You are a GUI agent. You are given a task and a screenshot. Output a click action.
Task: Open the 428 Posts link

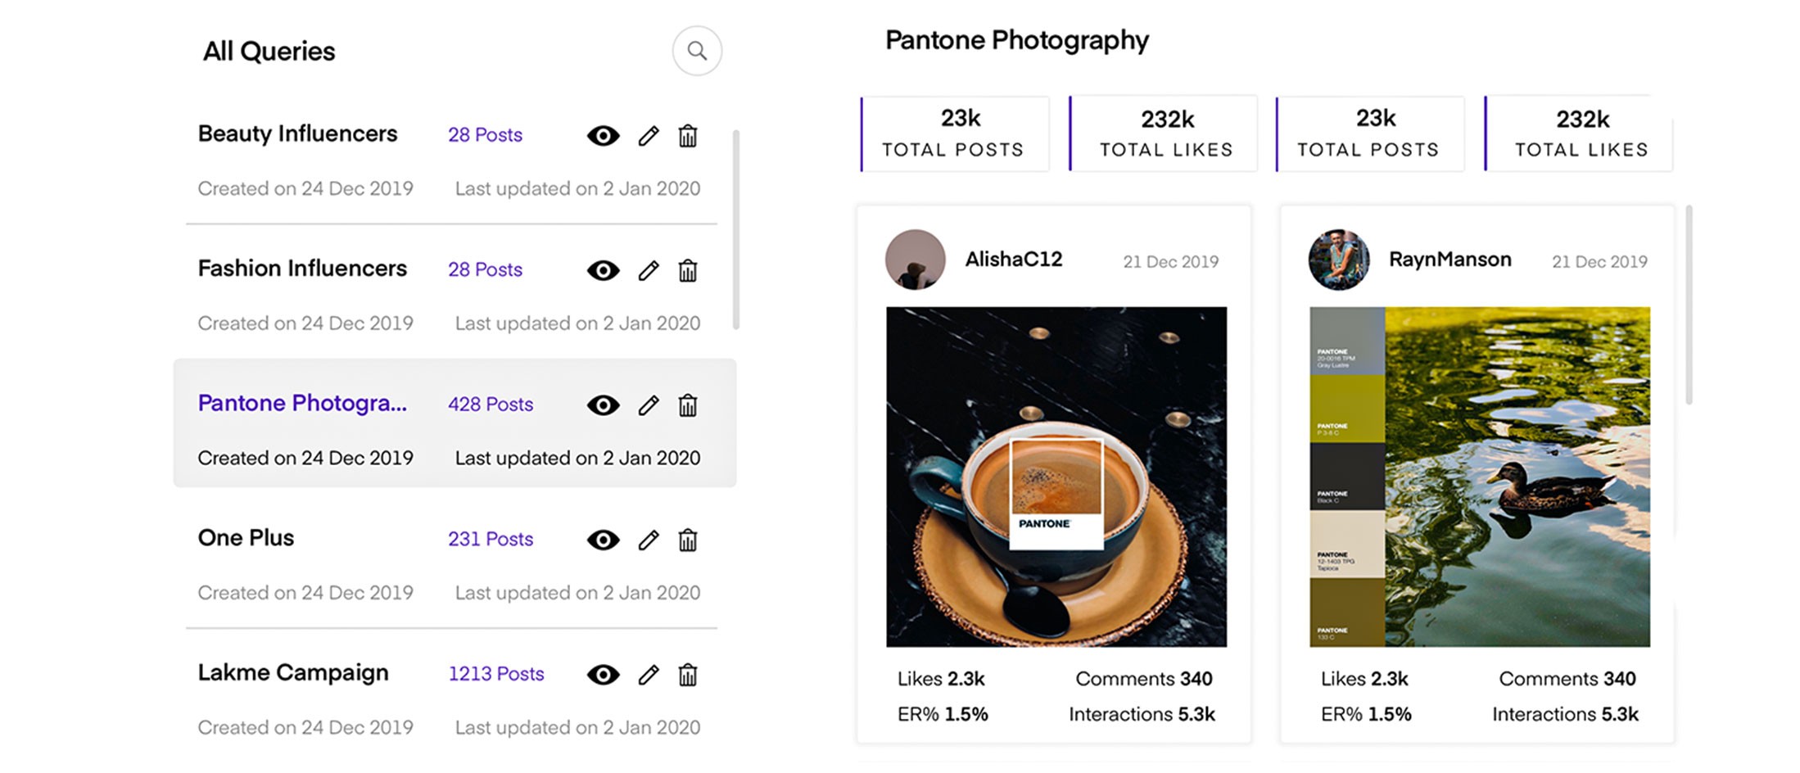(491, 405)
